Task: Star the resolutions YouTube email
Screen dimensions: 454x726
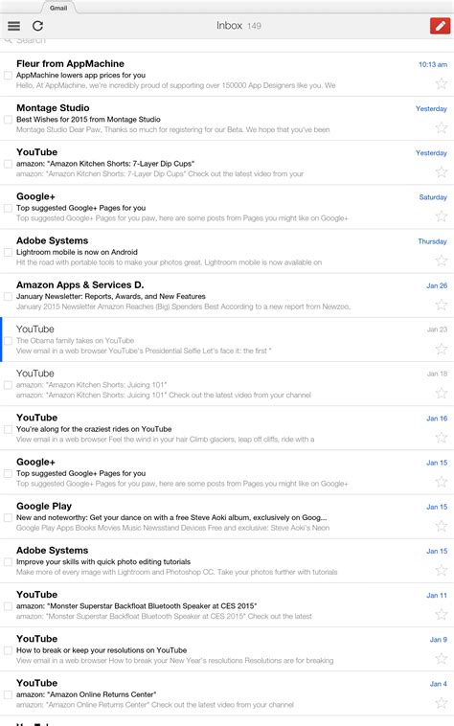Action: (442, 658)
